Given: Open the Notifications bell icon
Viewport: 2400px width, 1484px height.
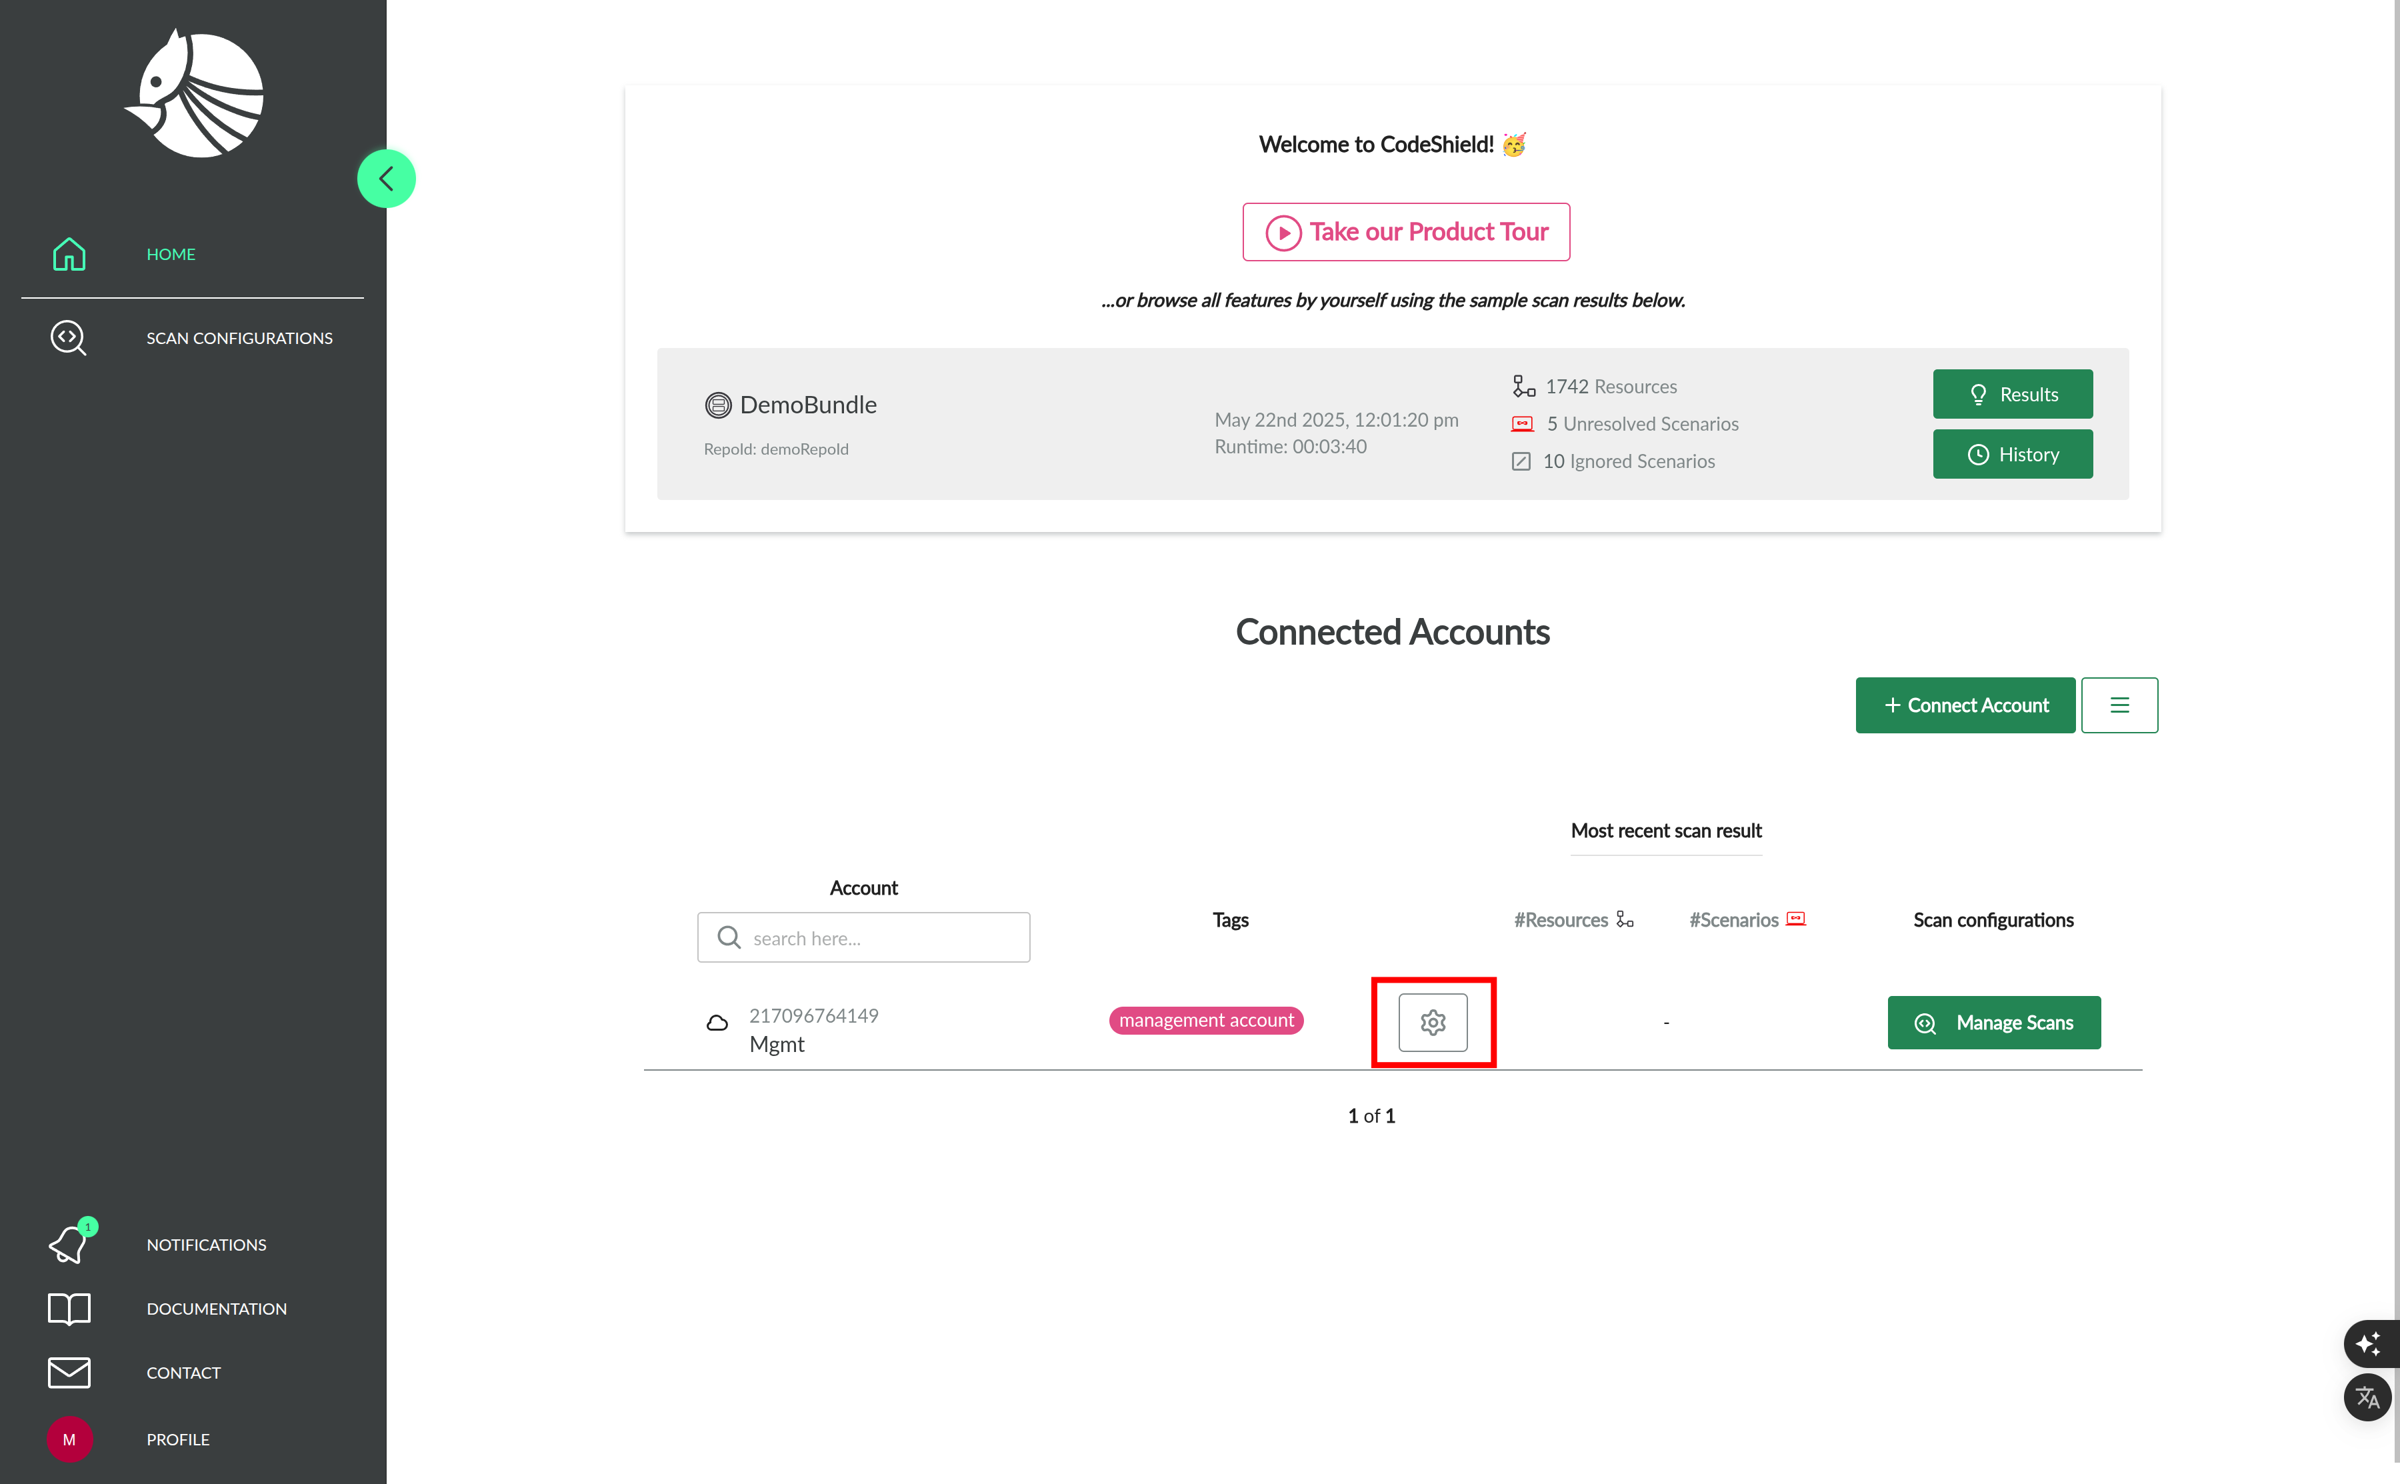Looking at the screenshot, I should coord(69,1245).
